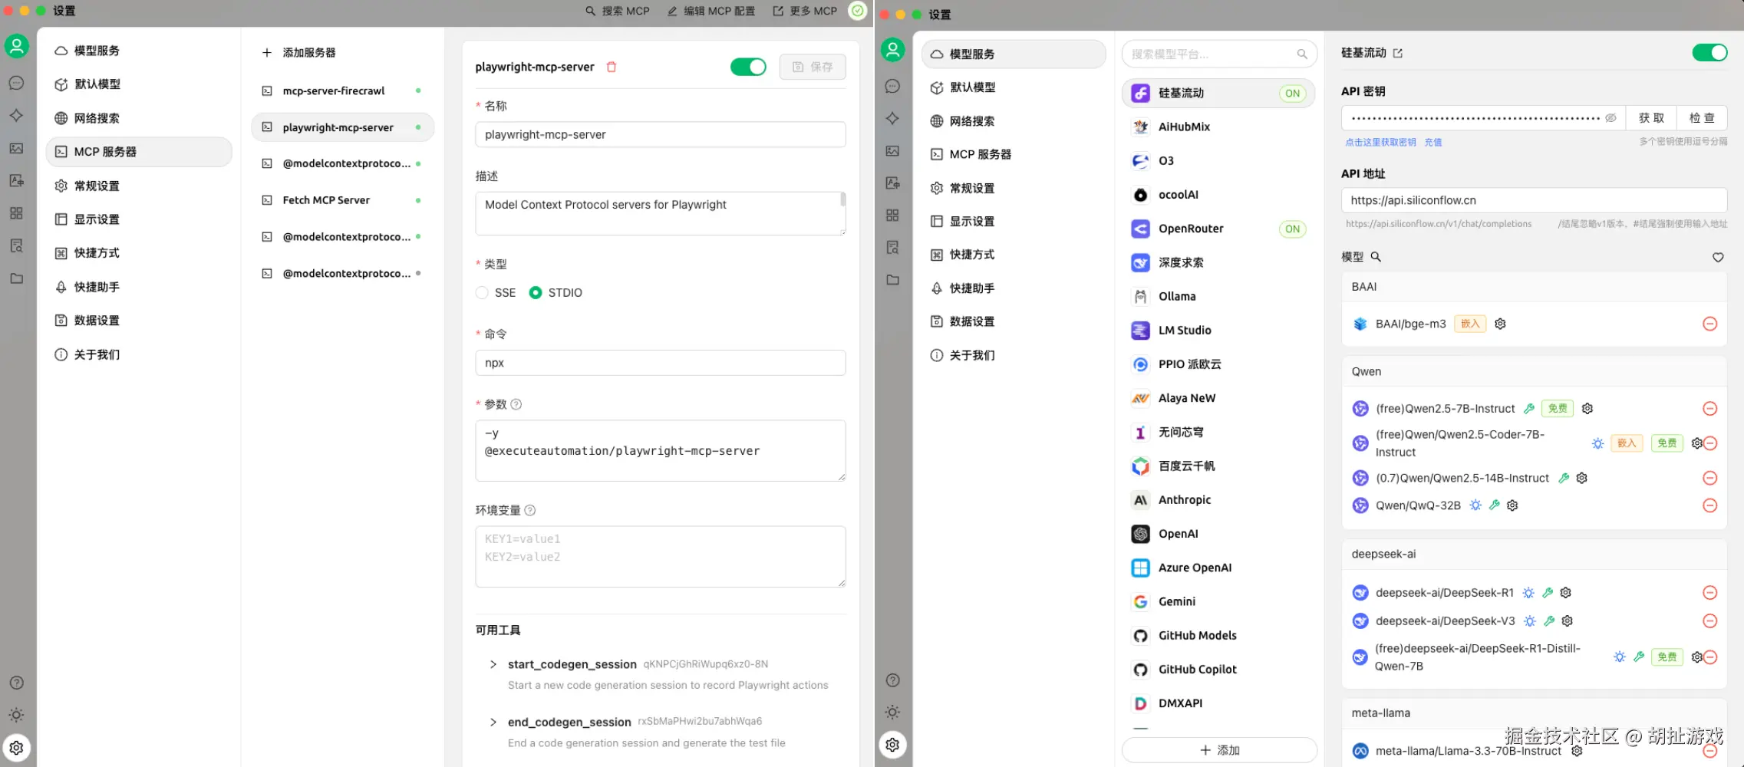Click the heart icon on the 模型 heading row
This screenshot has width=1744, height=767.
(x=1718, y=257)
